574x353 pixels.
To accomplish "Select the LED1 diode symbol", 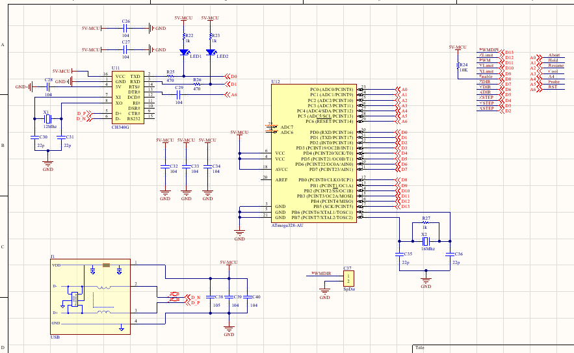I will pos(184,53).
